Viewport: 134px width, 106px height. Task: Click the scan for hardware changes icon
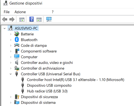[x=49, y=19]
